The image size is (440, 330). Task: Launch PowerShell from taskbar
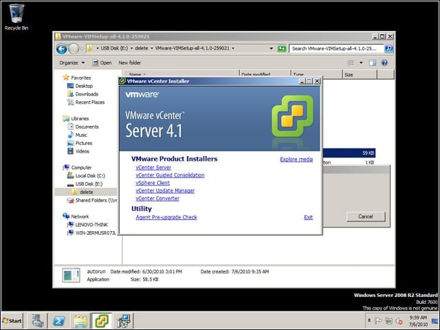pos(59,321)
